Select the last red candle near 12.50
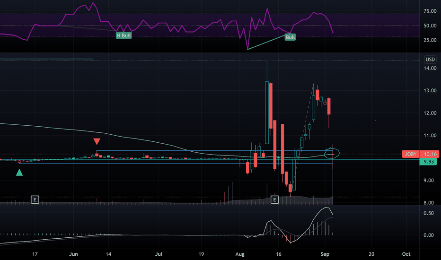Image resolution: width=441 pixels, height=260 pixels. [329, 106]
